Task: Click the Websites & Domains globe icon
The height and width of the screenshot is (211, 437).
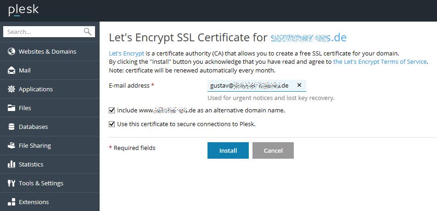Action: [11, 51]
